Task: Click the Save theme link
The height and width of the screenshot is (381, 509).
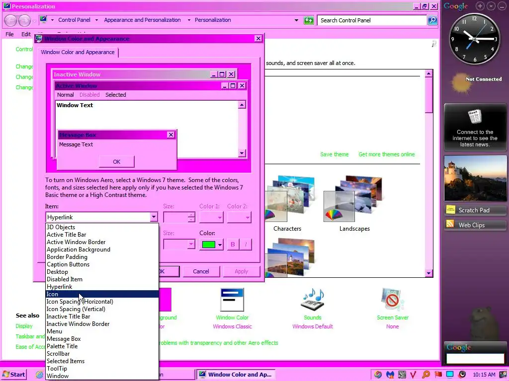Action: 335,155
